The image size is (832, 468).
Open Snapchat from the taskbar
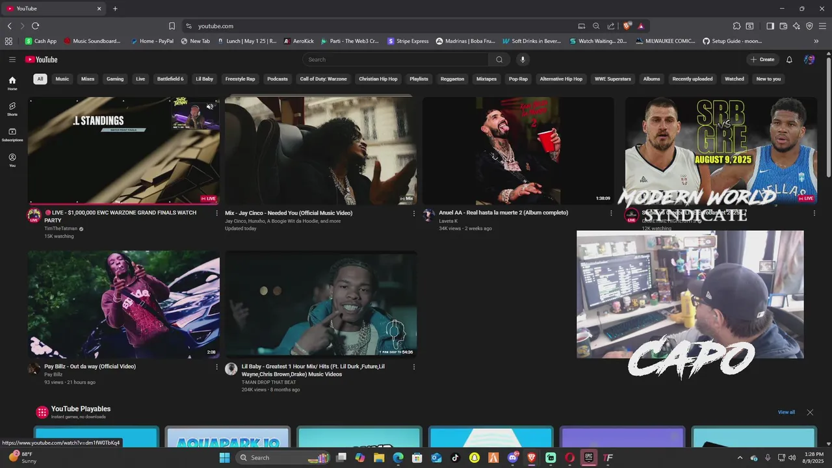pyautogui.click(x=474, y=458)
